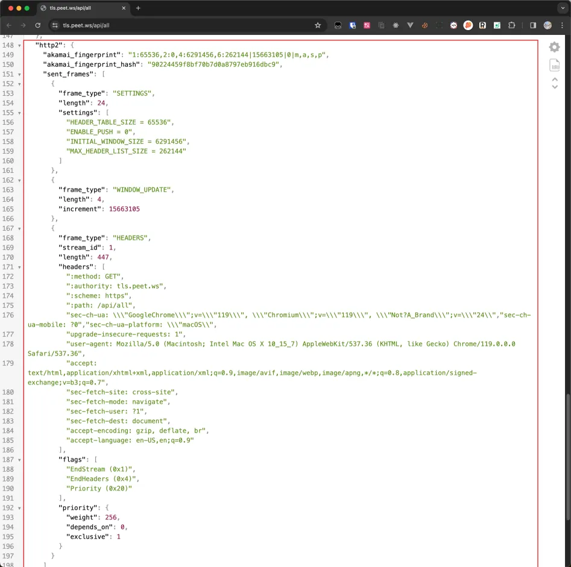571x567 pixels.
Task: Open the JSON viewer settings gear
Action: coord(554,46)
